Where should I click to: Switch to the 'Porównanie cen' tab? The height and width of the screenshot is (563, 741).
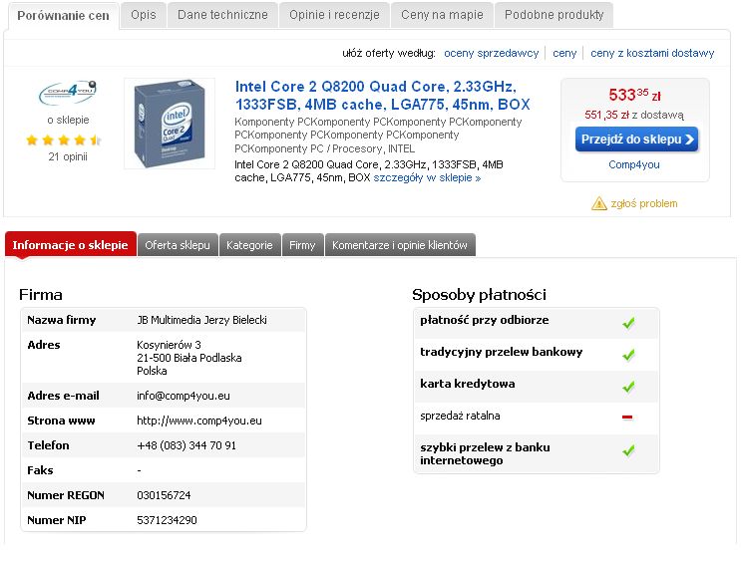[x=63, y=16]
